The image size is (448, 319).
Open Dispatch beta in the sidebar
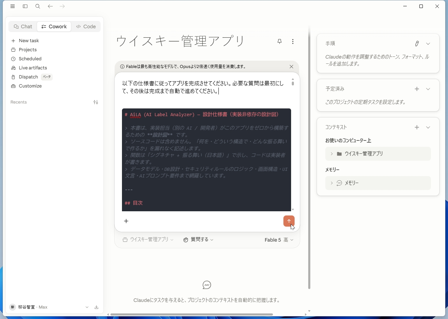coord(31,77)
